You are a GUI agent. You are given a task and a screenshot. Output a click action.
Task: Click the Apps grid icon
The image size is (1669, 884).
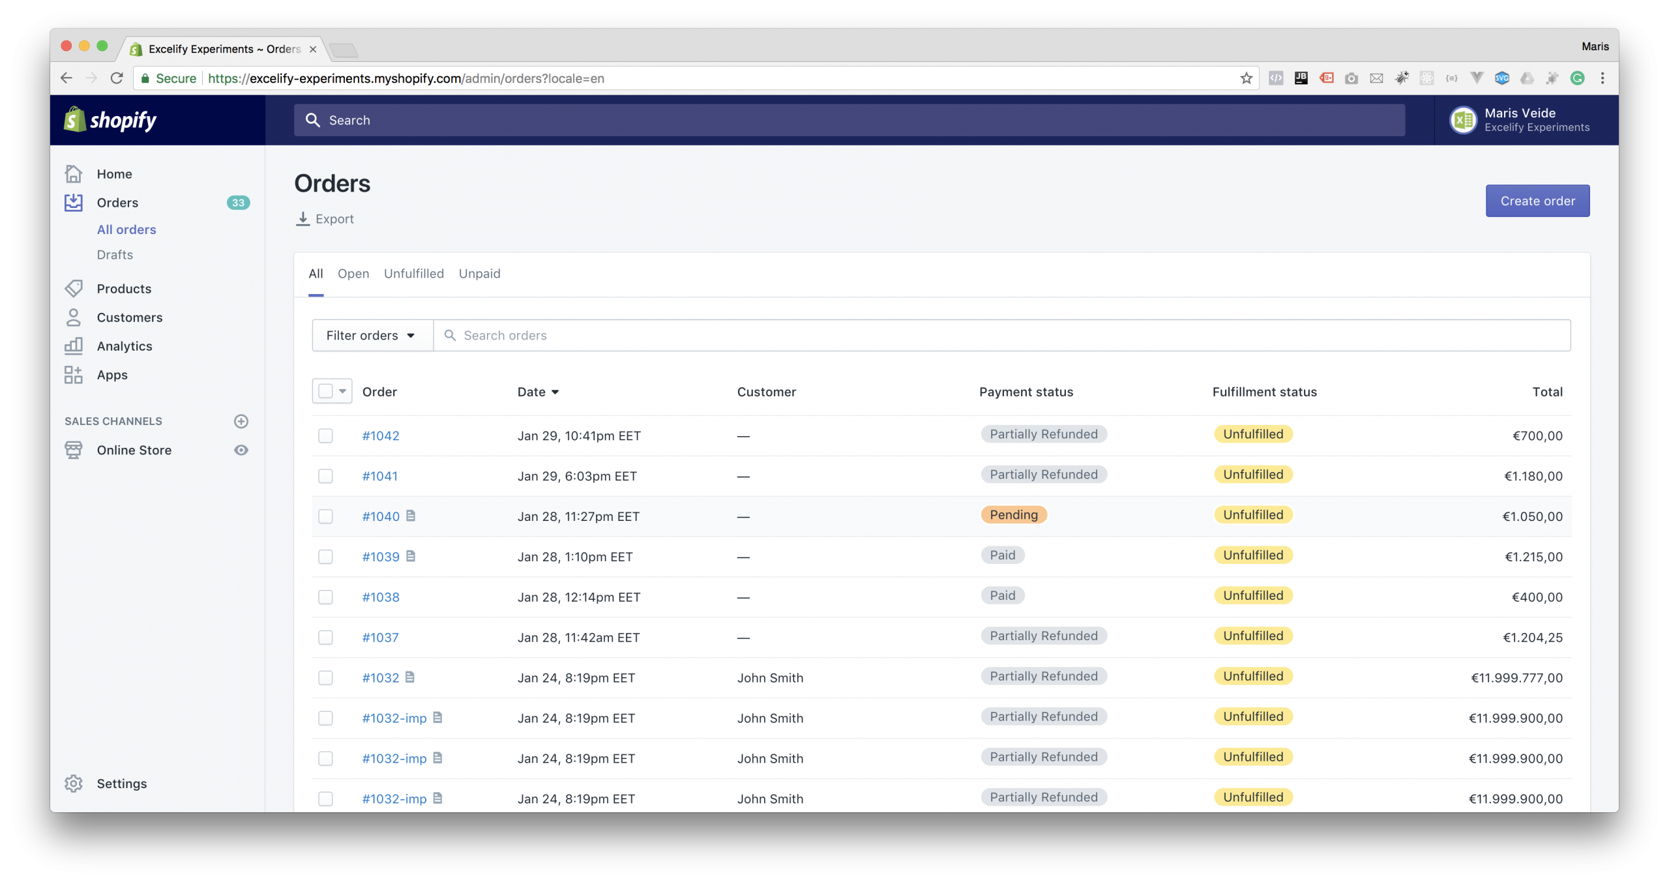(74, 374)
